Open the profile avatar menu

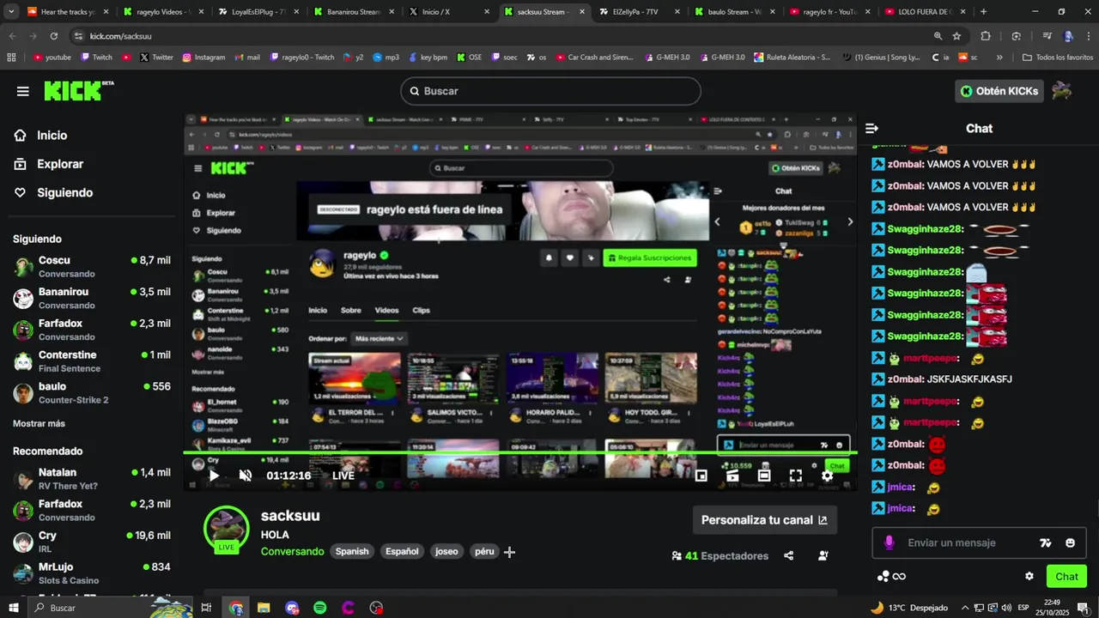(x=1062, y=91)
